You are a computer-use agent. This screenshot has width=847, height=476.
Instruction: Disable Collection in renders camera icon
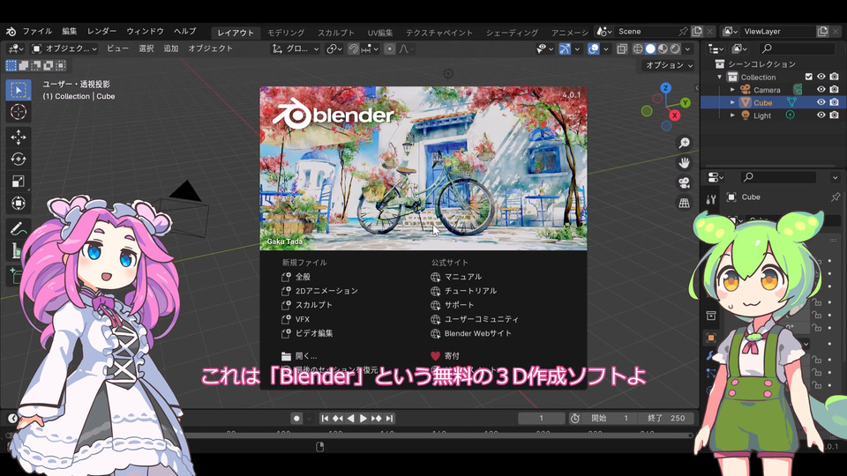pos(835,77)
